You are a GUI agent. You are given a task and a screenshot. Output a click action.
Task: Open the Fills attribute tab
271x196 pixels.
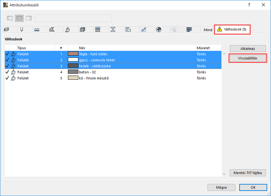pos(52,30)
